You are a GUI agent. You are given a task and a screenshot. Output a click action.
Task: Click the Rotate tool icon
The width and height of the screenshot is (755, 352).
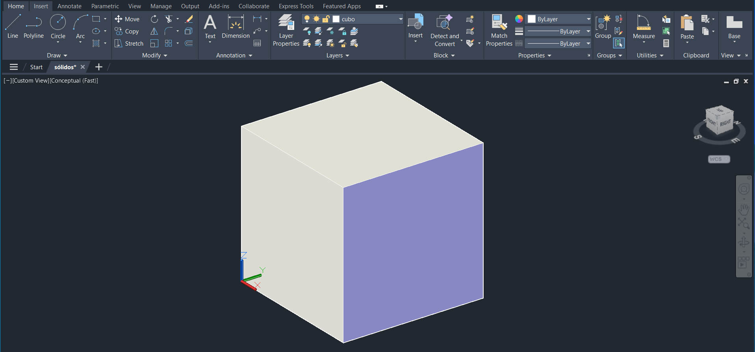pos(154,19)
